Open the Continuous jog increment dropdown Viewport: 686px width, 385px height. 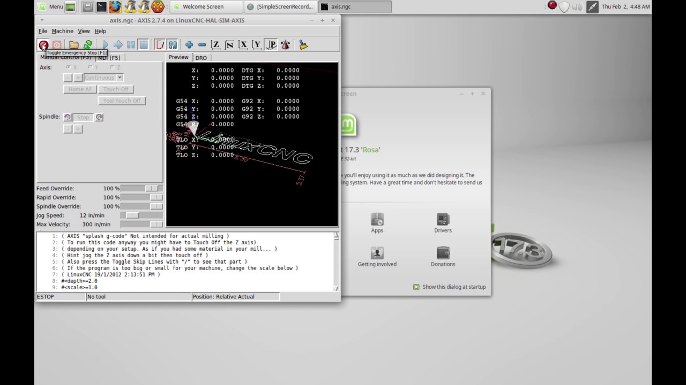[103, 78]
